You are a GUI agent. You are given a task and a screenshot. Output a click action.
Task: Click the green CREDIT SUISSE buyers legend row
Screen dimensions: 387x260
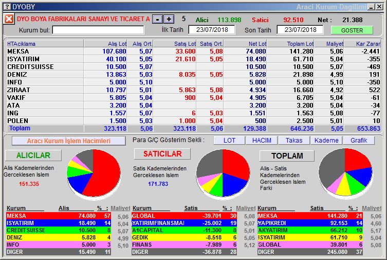(59, 230)
